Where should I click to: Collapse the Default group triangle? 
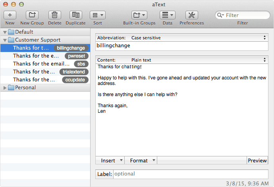[5, 32]
